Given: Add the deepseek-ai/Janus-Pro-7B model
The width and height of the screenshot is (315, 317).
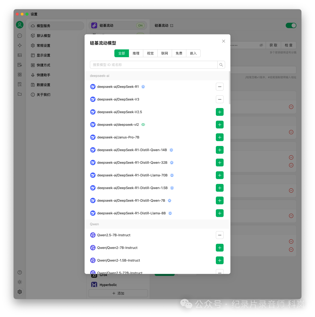Looking at the screenshot, I should [x=220, y=137].
